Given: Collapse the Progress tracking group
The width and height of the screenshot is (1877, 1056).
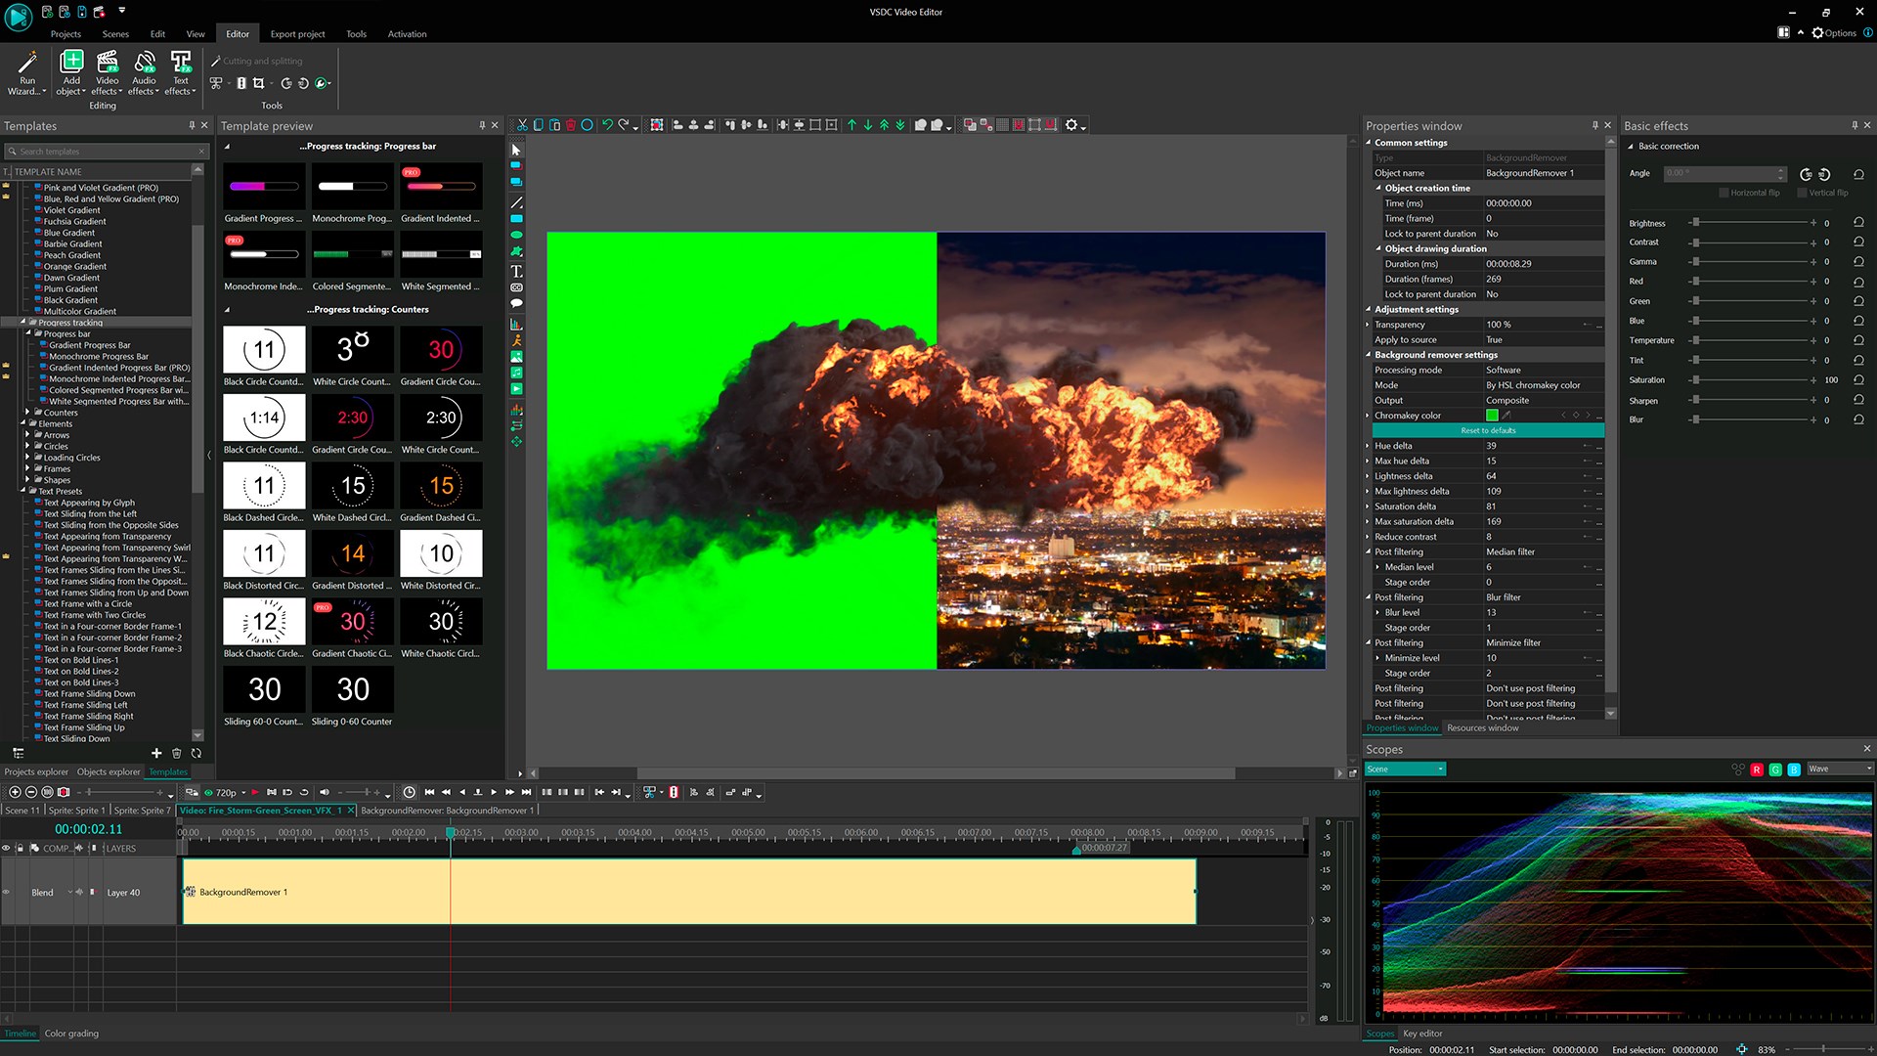Looking at the screenshot, I should pyautogui.click(x=23, y=322).
